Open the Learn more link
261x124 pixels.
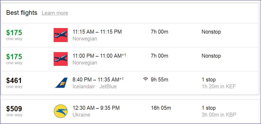pyautogui.click(x=55, y=13)
